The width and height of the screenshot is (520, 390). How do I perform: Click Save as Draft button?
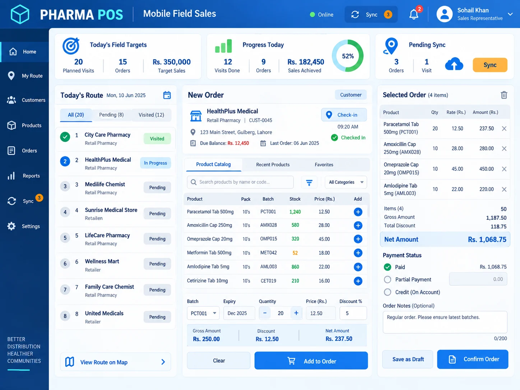pos(408,359)
